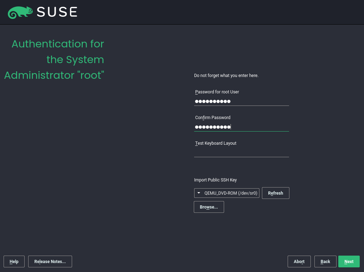
Task: Click the "Password for root User" label
Action: pos(217,92)
